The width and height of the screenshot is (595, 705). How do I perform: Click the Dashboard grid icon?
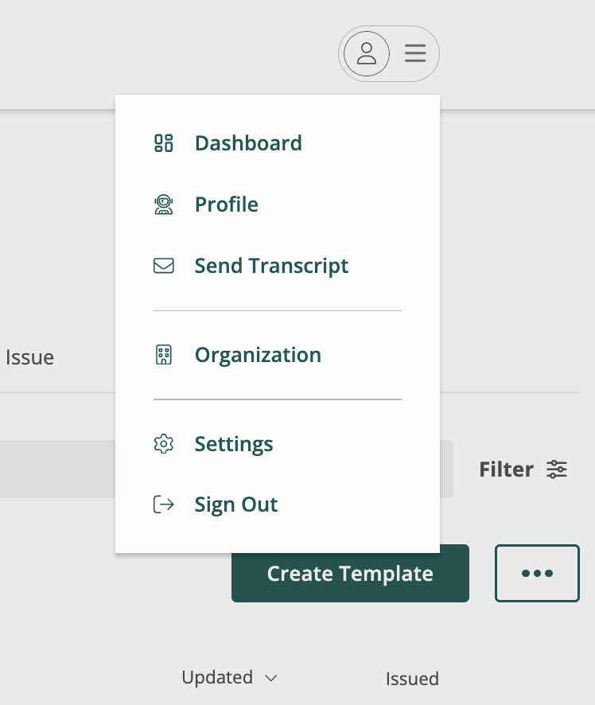point(164,143)
